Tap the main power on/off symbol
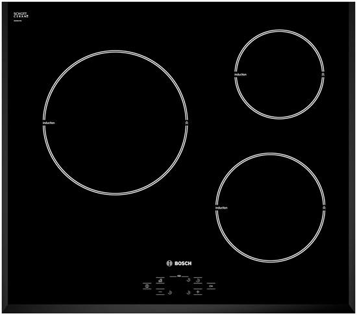The image size is (357, 315). (147, 286)
